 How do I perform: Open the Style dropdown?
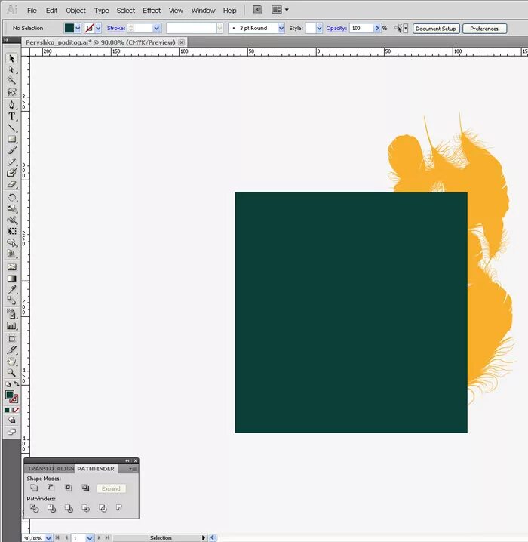coord(319,29)
